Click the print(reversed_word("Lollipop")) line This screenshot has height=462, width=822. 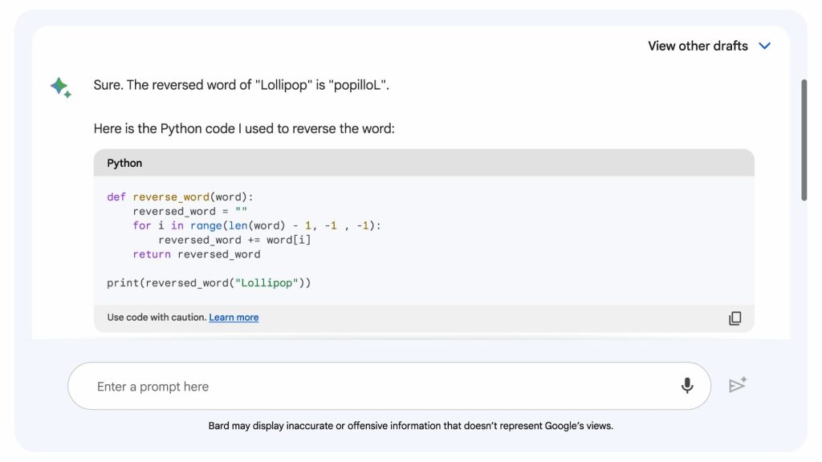209,283
